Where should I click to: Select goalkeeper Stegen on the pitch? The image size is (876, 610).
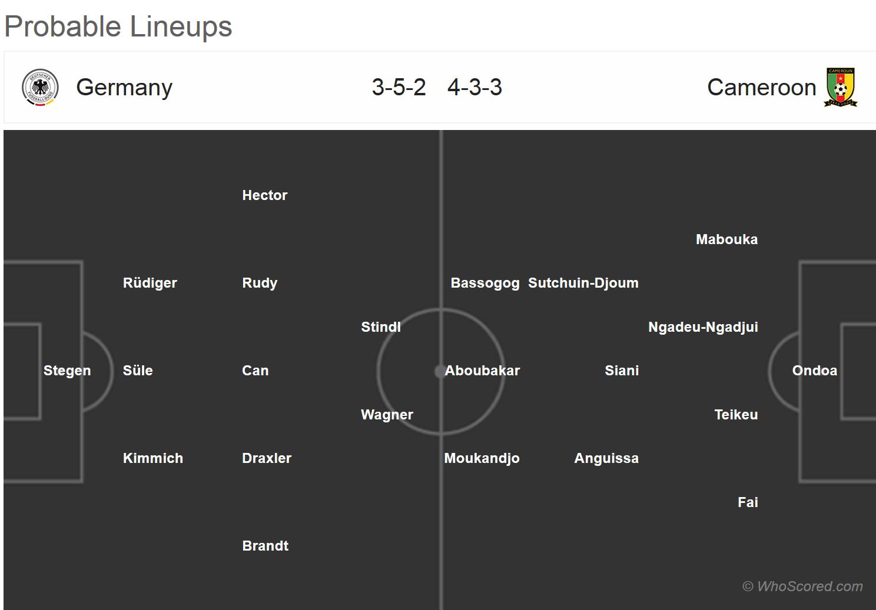[67, 371]
